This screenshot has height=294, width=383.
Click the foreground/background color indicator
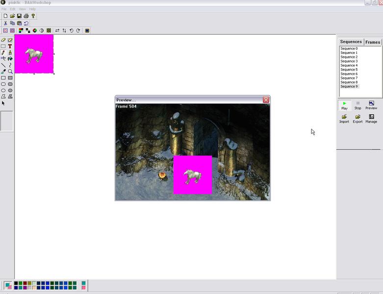8,285
